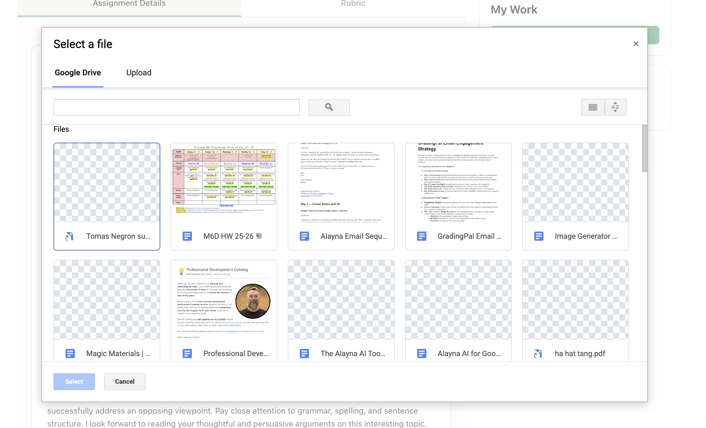Image resolution: width=706 pixels, height=428 pixels.
Task: Click the Docs icon on Alayna AI for Google
Action: (421, 353)
